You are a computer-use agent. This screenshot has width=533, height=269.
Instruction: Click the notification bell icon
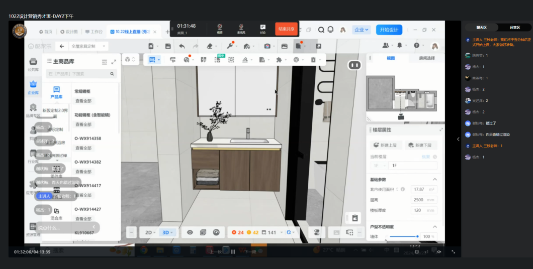point(330,30)
